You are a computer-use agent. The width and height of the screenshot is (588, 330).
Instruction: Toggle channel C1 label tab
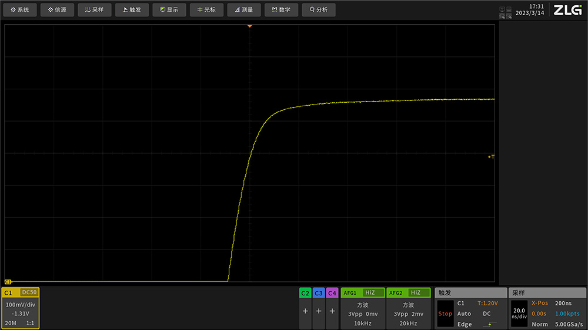click(x=10, y=292)
